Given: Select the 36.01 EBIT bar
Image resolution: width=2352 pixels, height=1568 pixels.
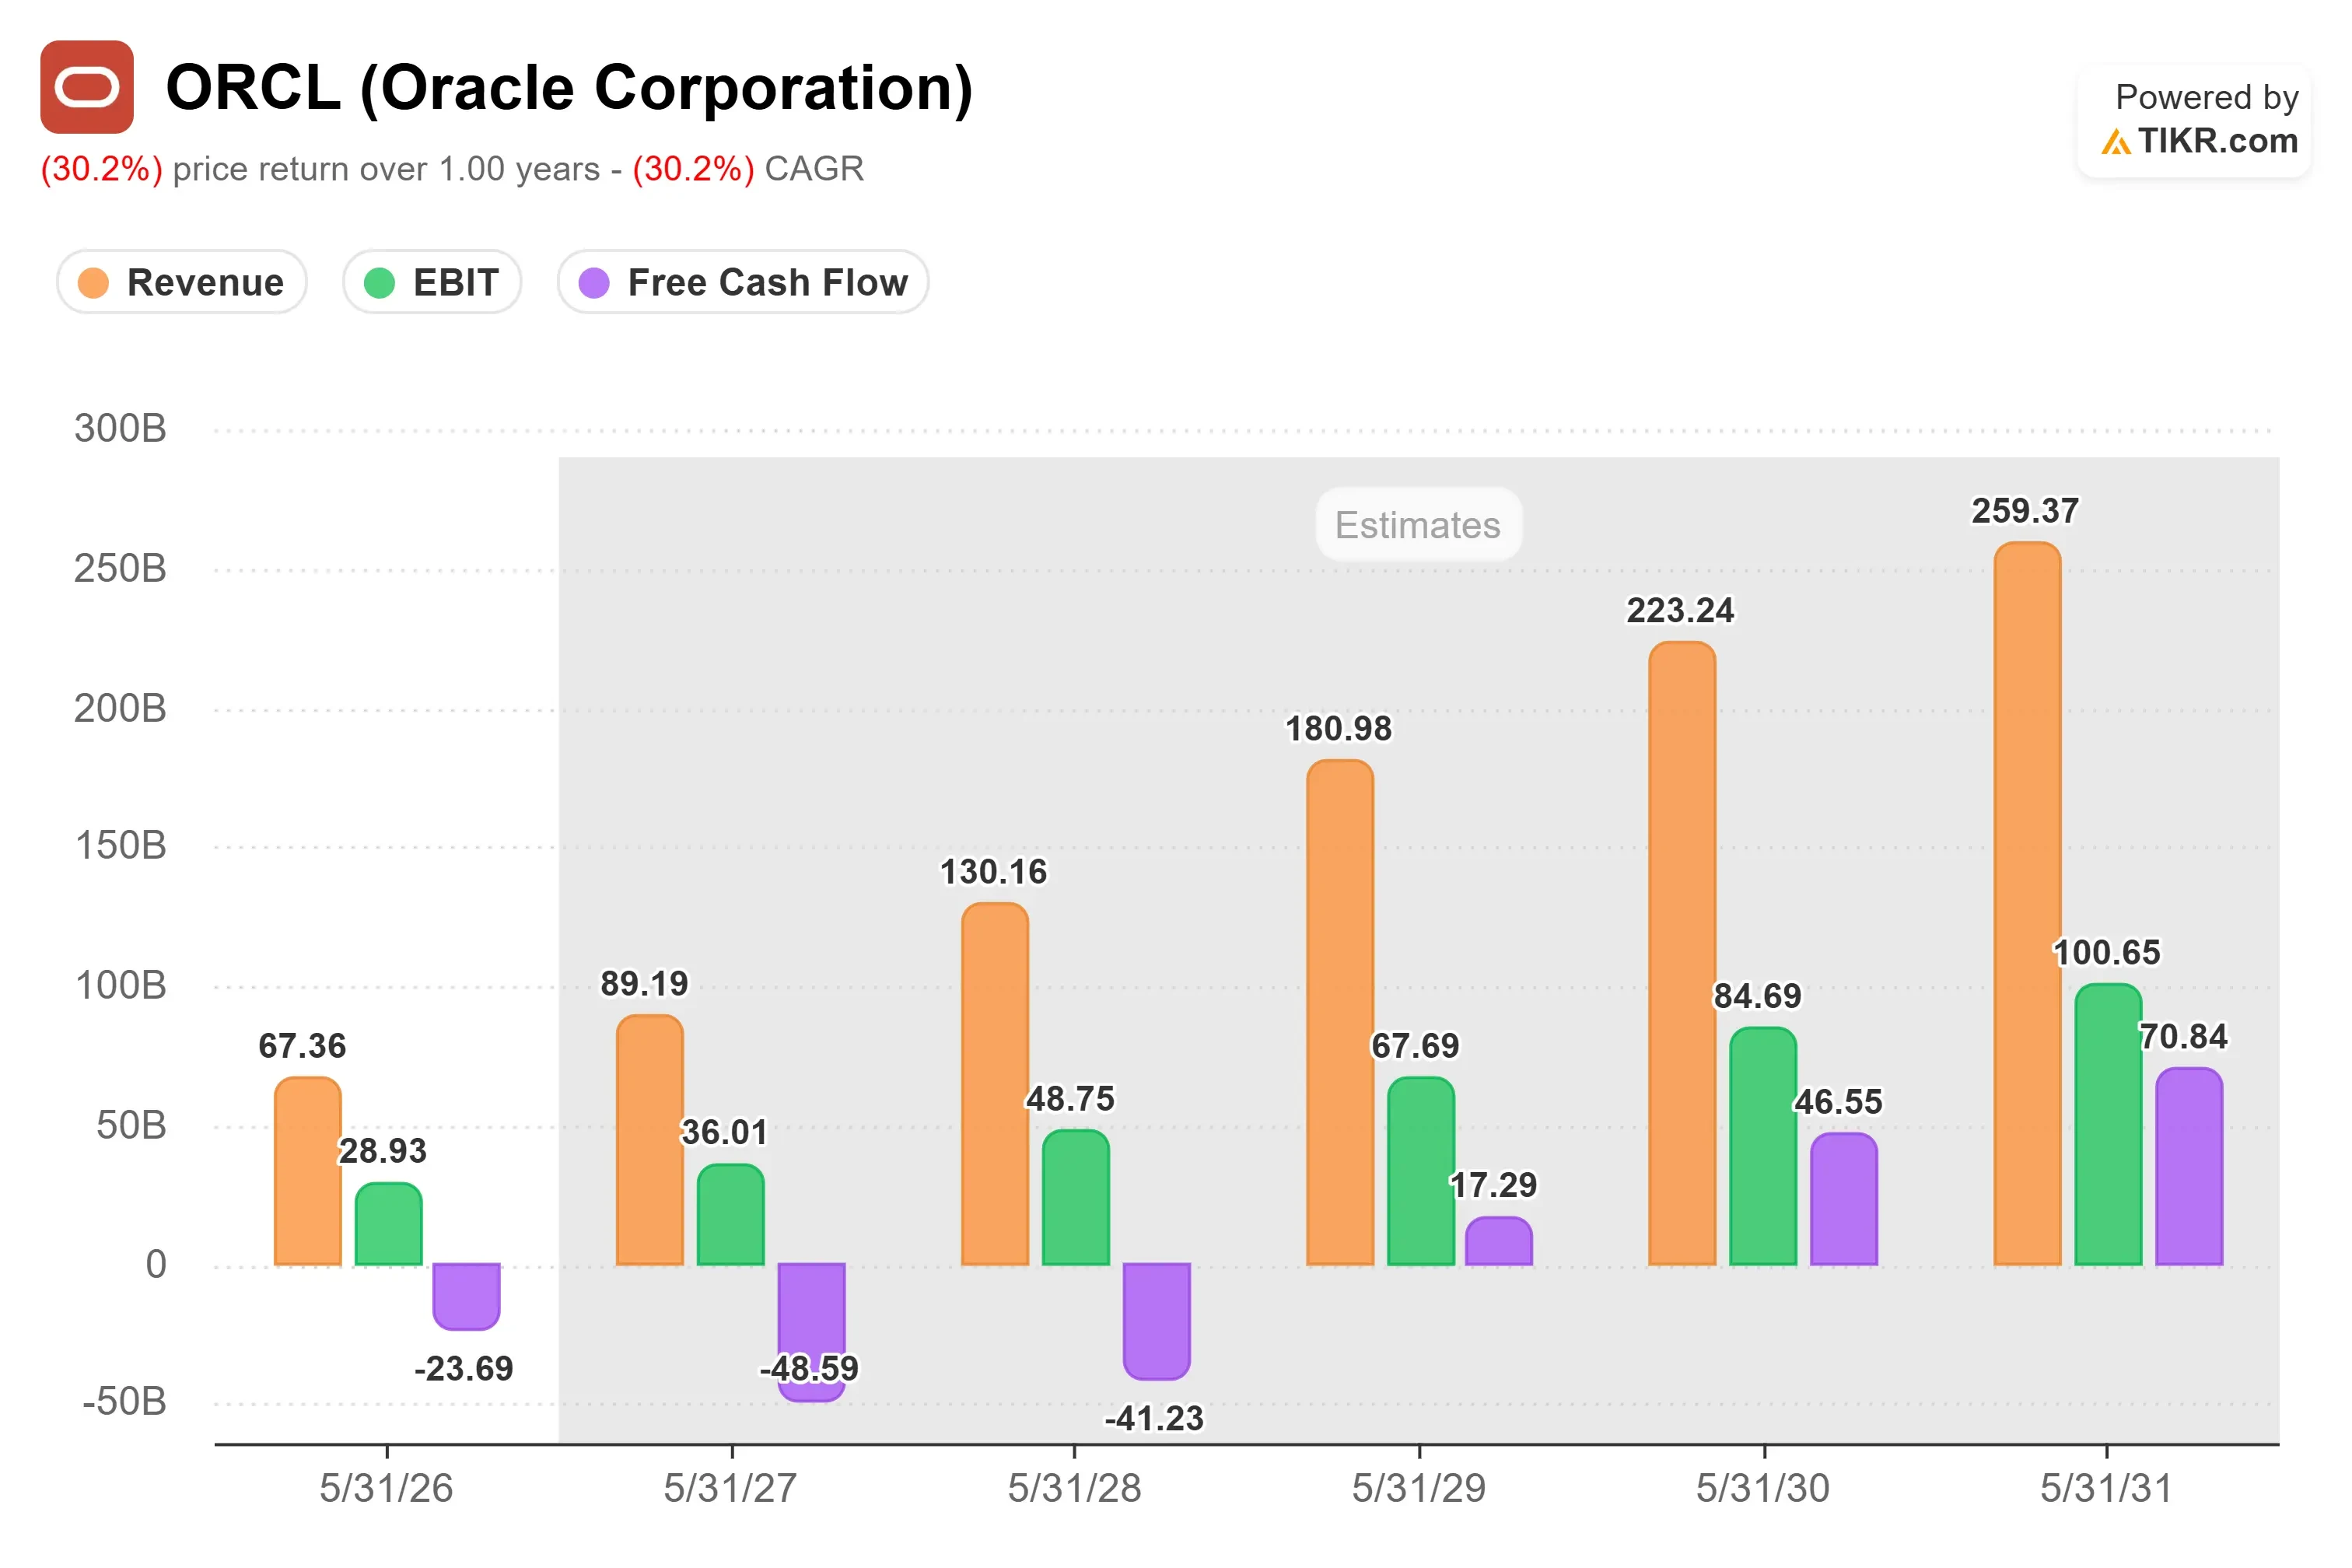Looking at the screenshot, I should pos(731,1214).
